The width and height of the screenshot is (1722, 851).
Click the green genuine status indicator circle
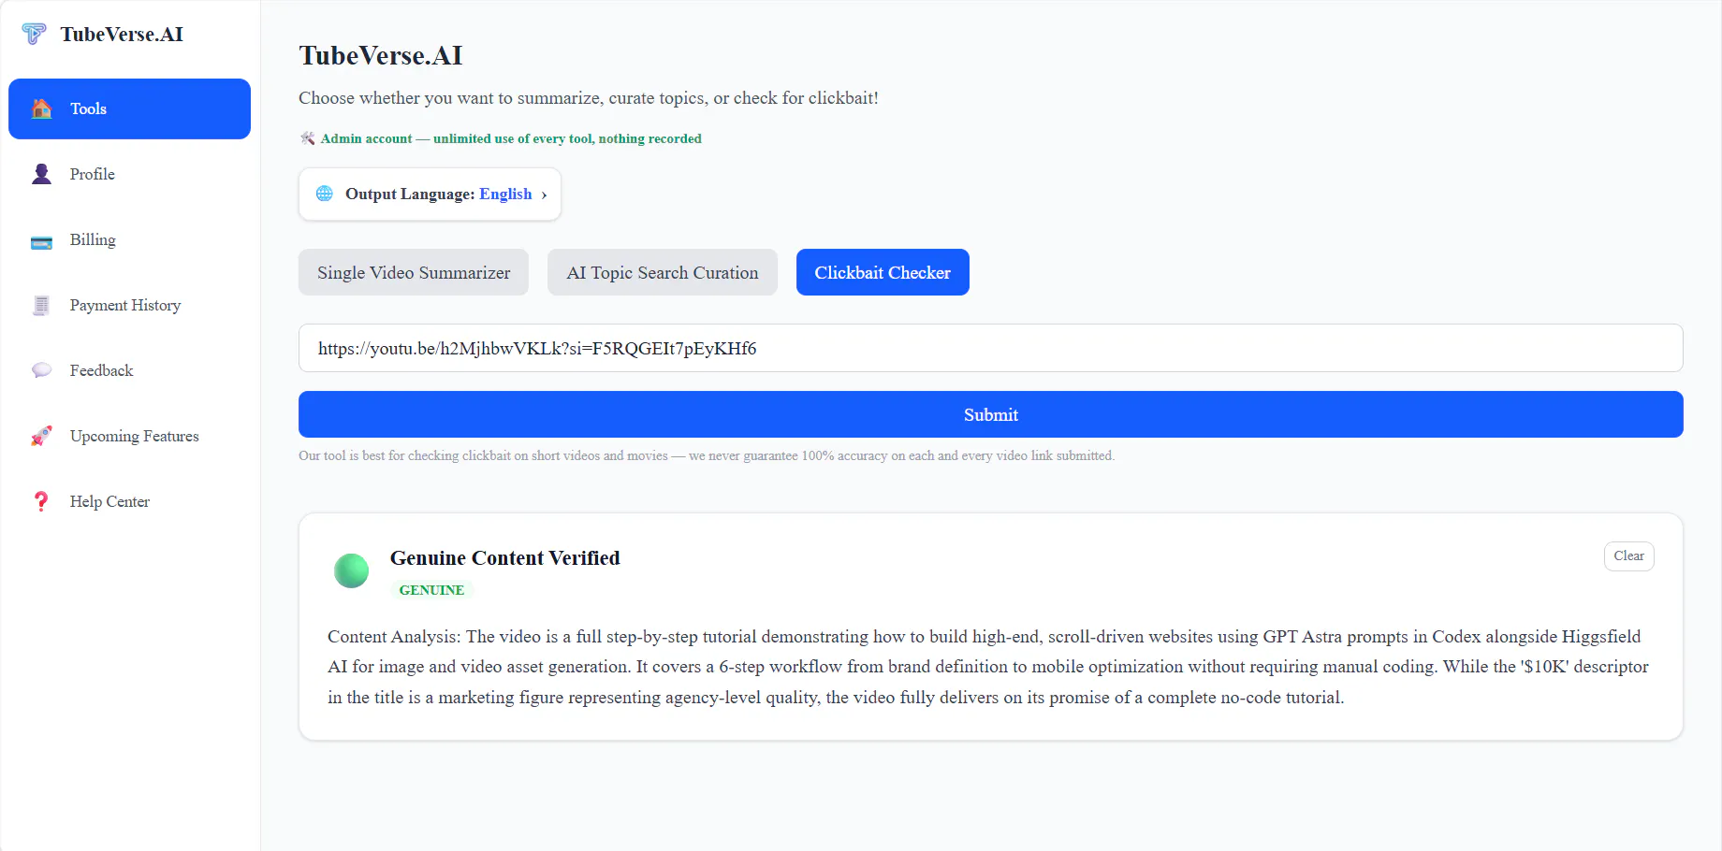click(x=352, y=570)
